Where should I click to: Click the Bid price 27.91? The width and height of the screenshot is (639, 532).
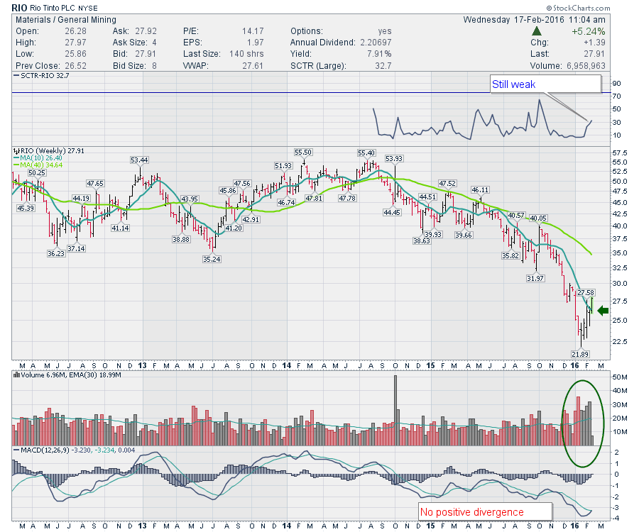(x=146, y=54)
